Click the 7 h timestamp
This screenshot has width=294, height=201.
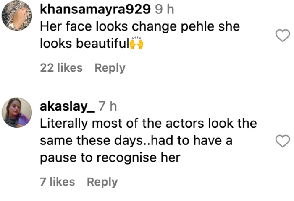pyautogui.click(x=108, y=106)
